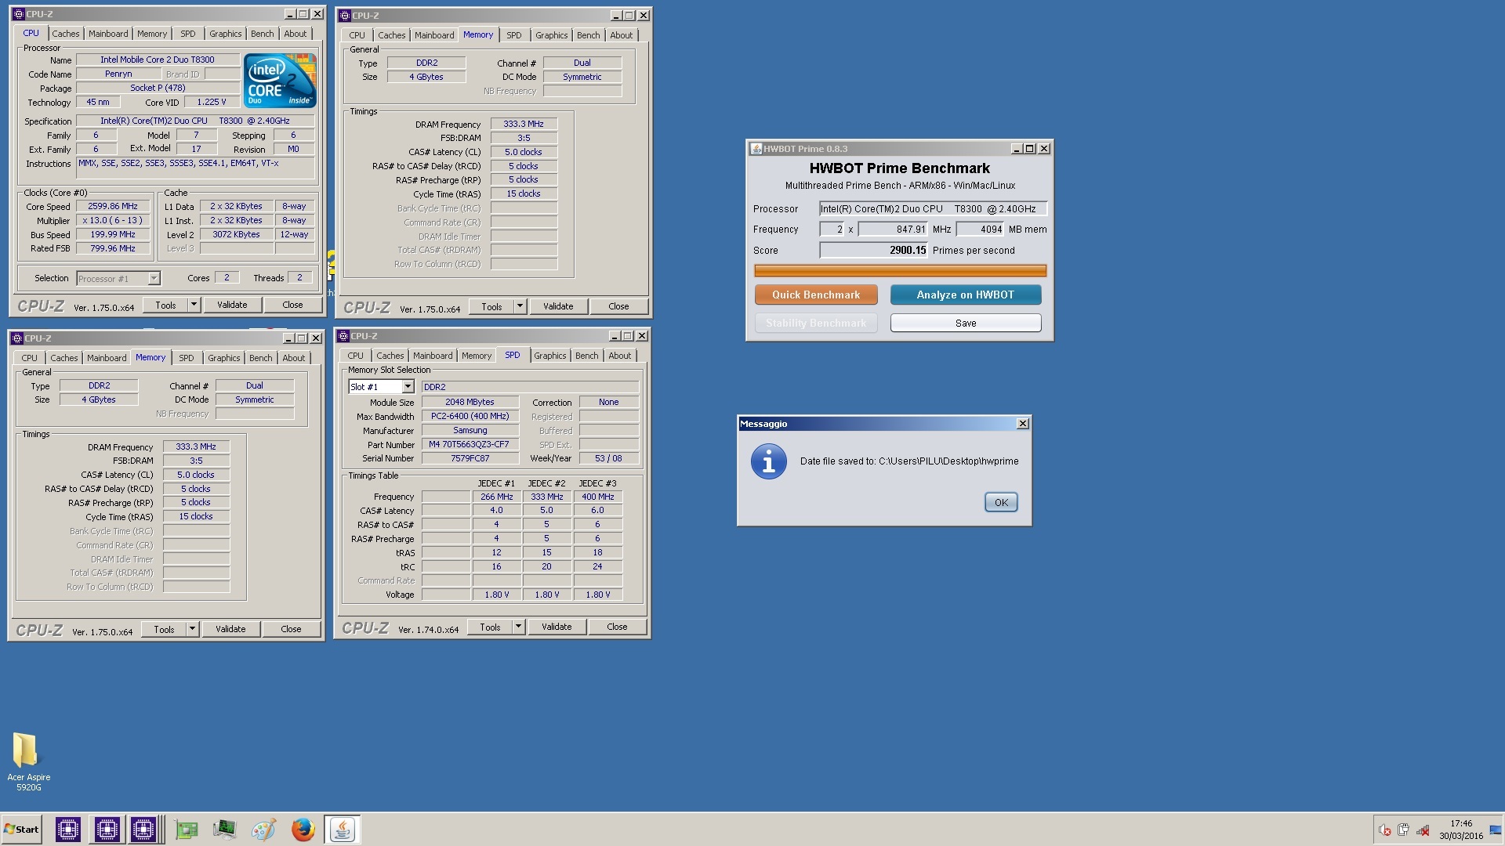Open Tools dropdown arrow in upper Memory window
The height and width of the screenshot is (846, 1505).
tap(520, 306)
